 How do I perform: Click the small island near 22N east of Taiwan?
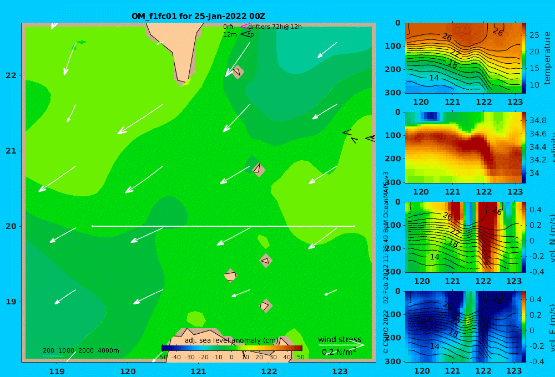237,72
